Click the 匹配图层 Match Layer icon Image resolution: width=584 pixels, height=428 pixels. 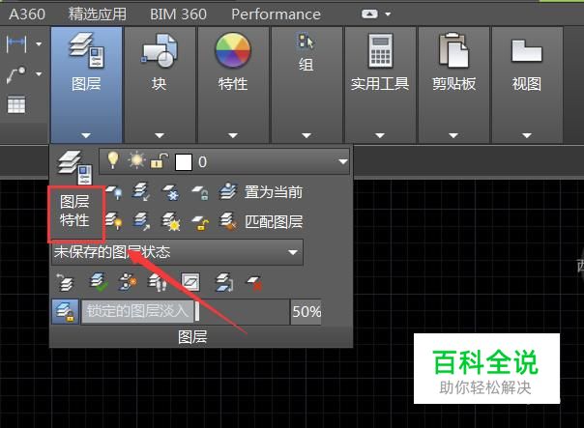click(228, 221)
